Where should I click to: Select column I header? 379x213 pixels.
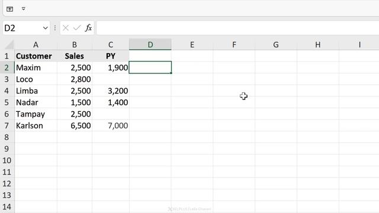click(359, 45)
